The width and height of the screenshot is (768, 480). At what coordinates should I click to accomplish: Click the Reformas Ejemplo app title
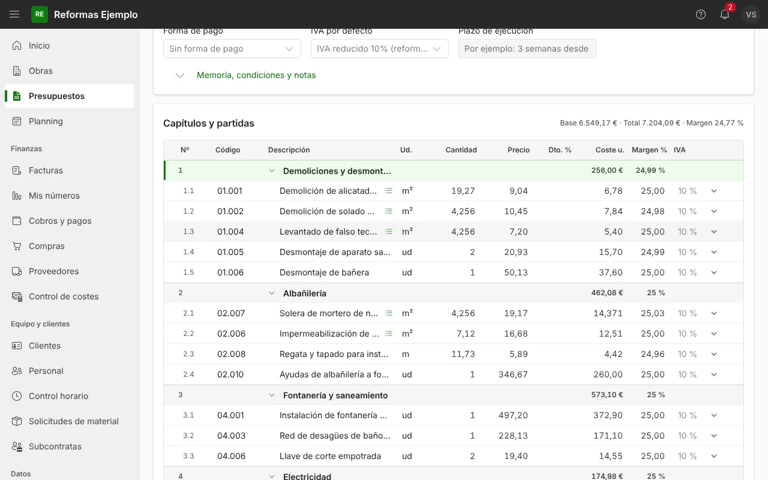pos(96,14)
